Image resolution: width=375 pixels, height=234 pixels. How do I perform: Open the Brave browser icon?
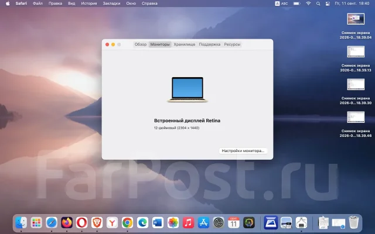(97, 222)
